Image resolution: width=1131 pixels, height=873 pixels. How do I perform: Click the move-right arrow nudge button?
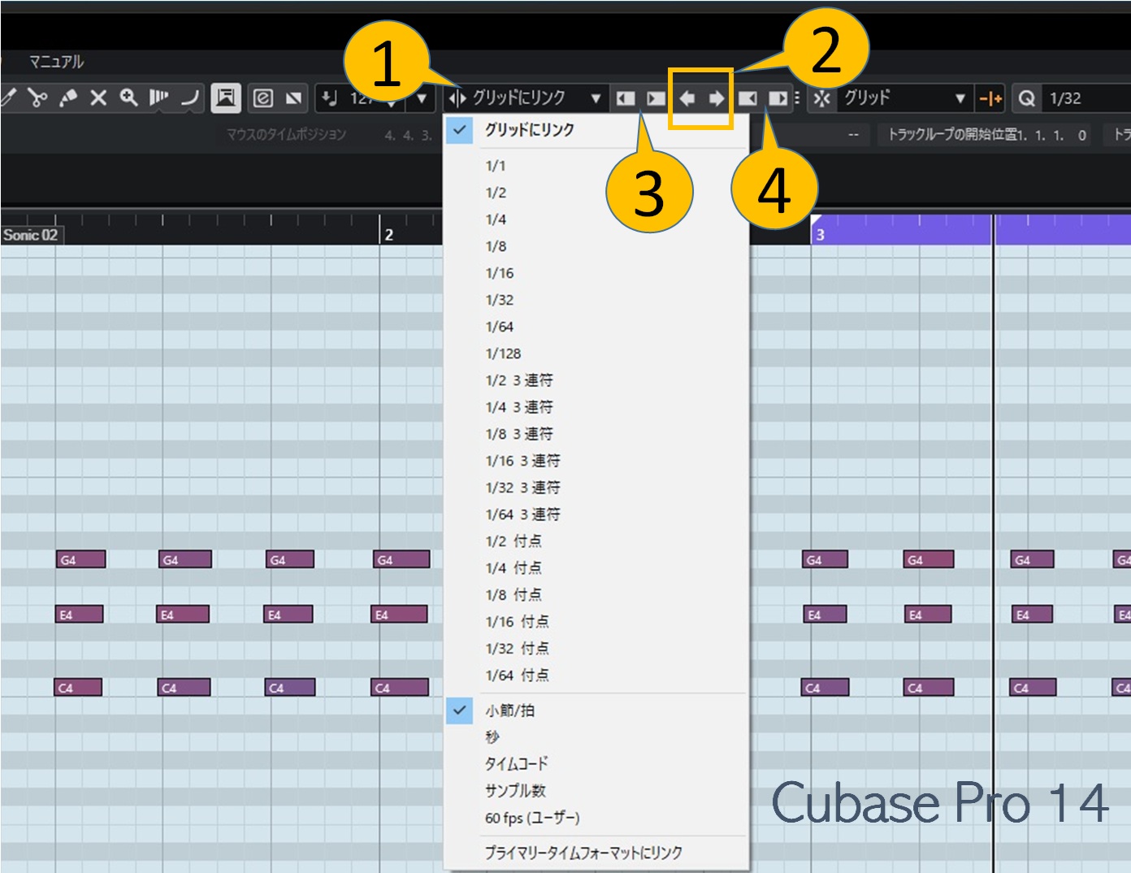pos(716,98)
